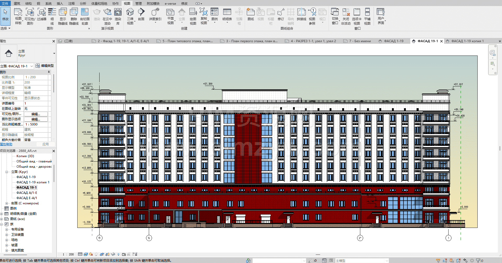Open the 管理 ribbon tab
502x263 pixels.
click(x=139, y=3)
